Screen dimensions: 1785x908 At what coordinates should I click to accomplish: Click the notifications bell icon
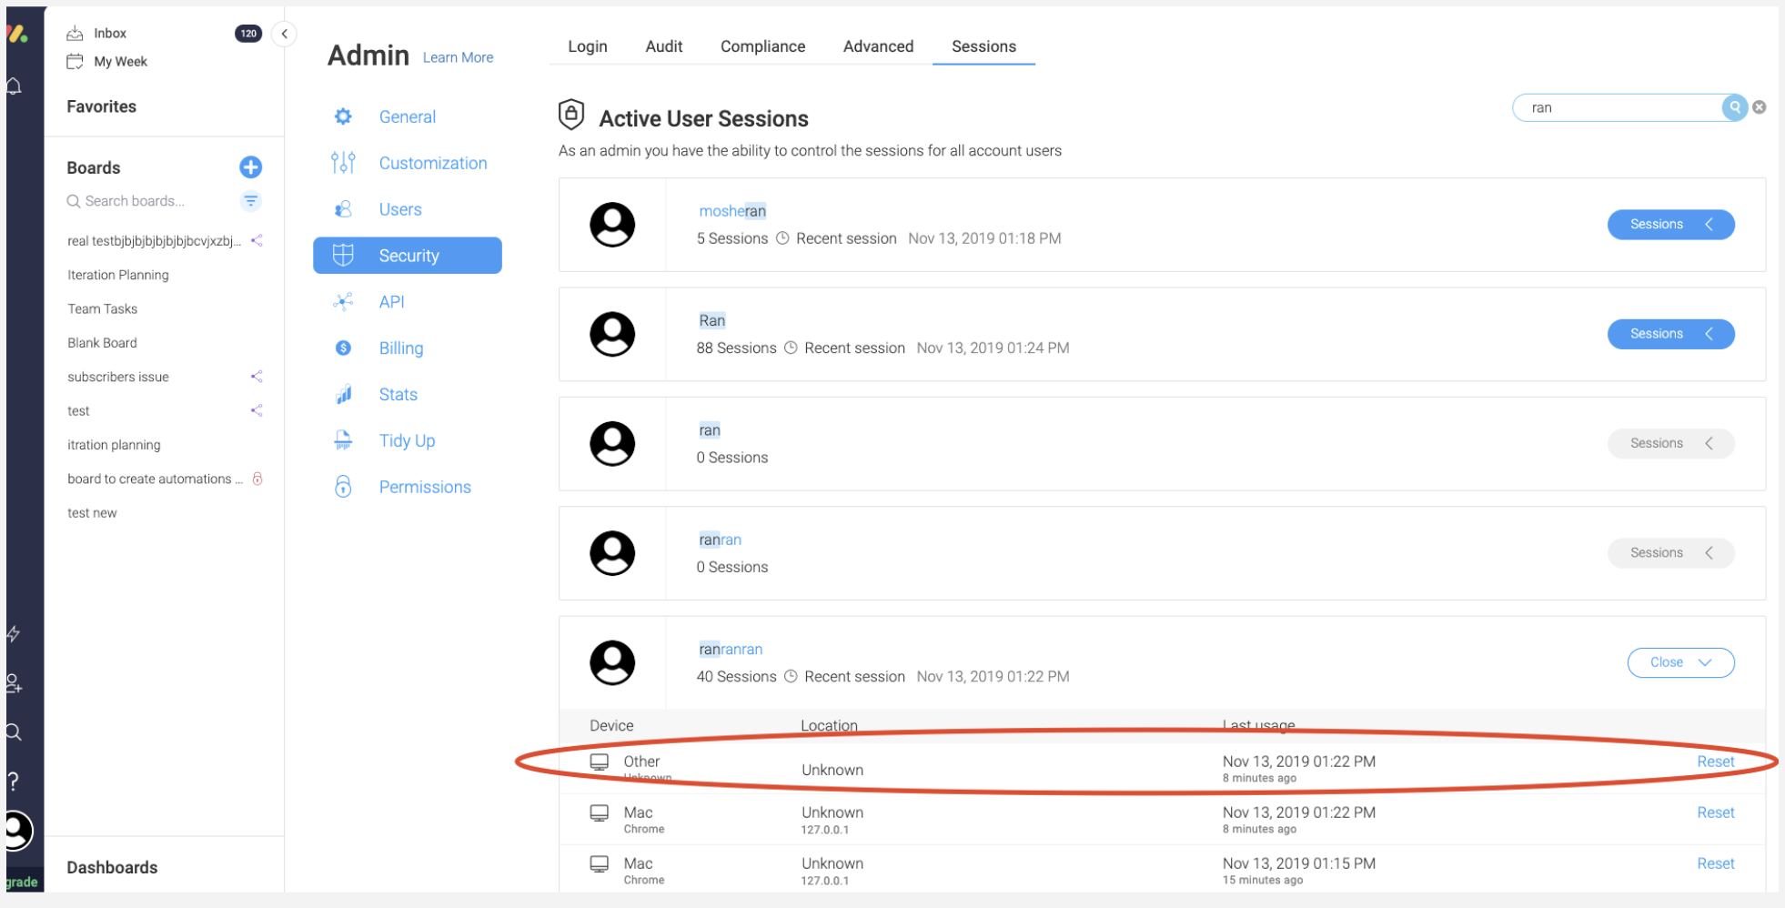[15, 86]
